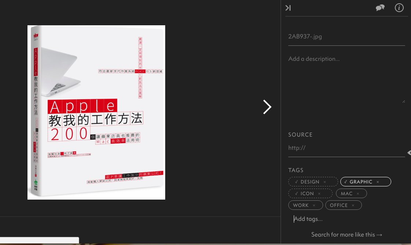Collapse the side panel with the arrow-bar icon
The height and width of the screenshot is (245, 411).
click(288, 8)
